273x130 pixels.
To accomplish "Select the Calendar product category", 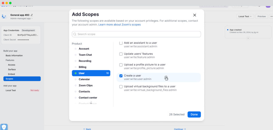I will [x=91, y=79].
